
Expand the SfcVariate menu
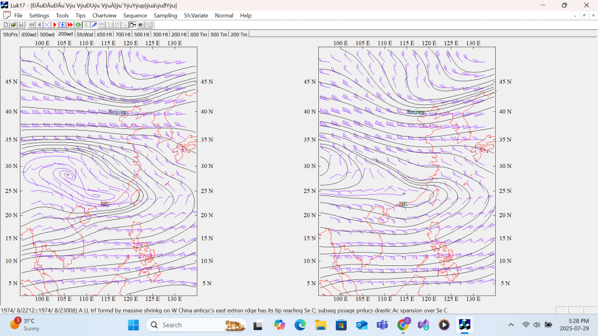coord(196,15)
